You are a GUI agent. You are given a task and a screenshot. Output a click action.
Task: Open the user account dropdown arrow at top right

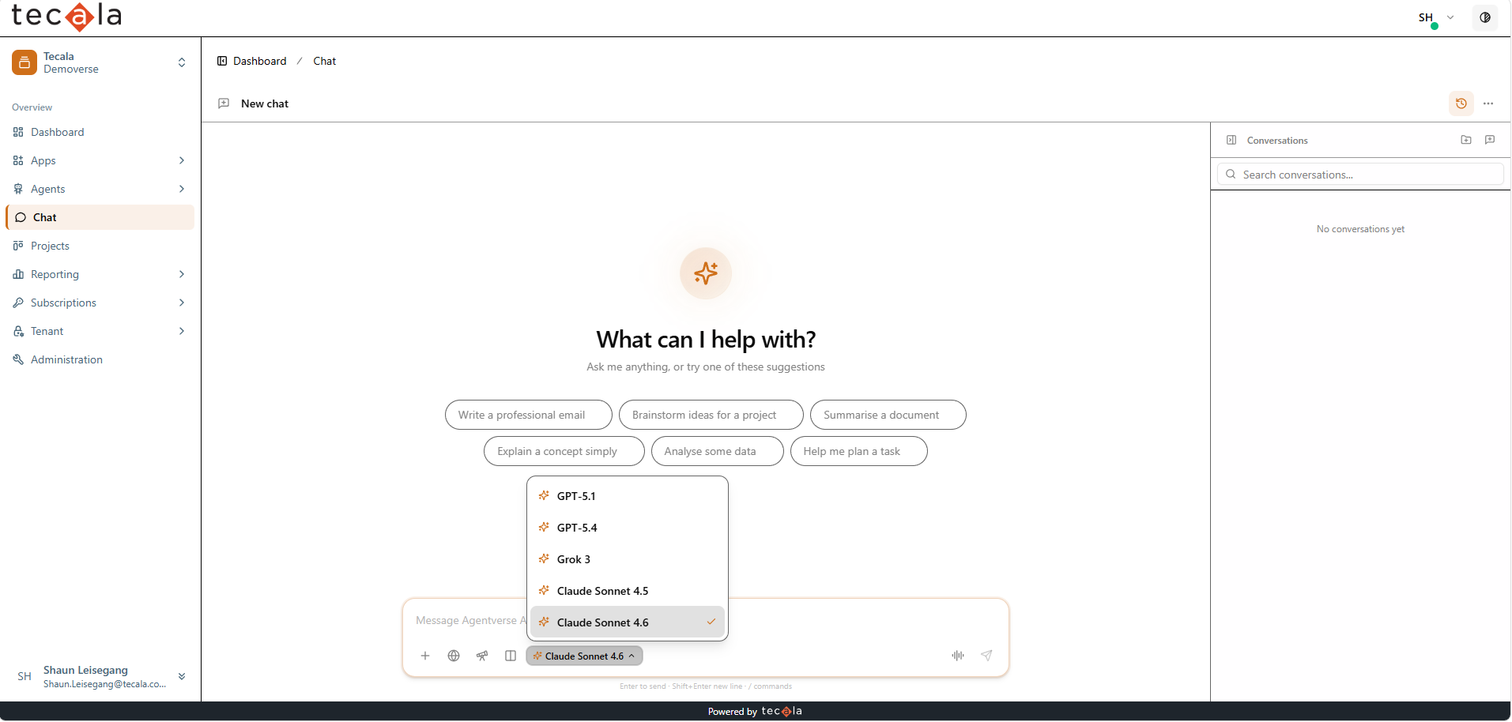pyautogui.click(x=1450, y=17)
